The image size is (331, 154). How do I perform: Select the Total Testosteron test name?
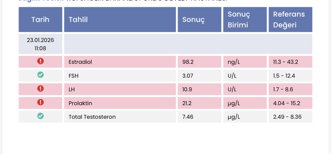92,117
